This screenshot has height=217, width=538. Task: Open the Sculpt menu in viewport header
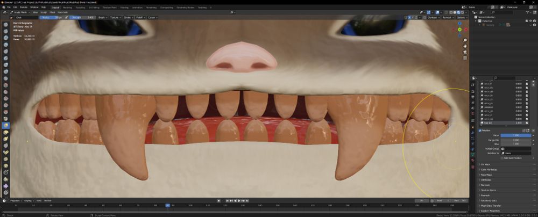coord(43,12)
